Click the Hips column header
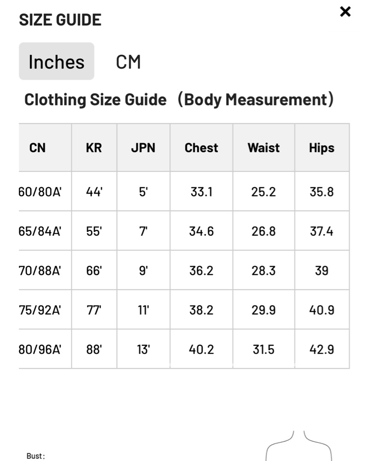The height and width of the screenshot is (461, 369). 322,148
